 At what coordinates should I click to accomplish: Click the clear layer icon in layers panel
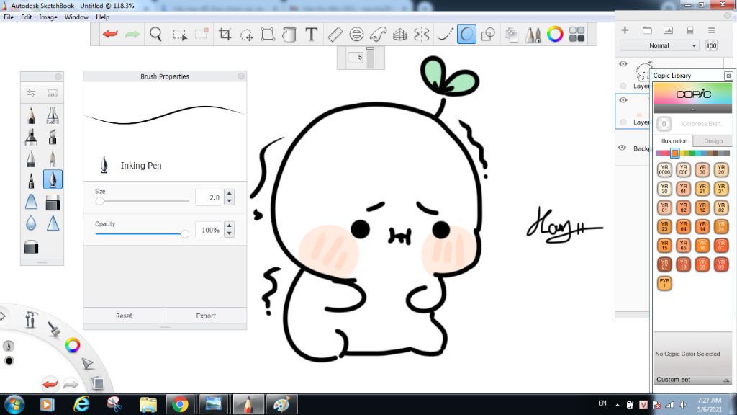click(x=690, y=30)
